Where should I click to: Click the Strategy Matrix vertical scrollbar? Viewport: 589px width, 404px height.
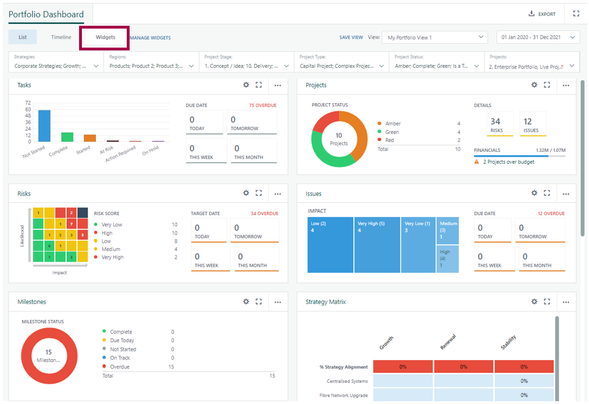[557, 358]
